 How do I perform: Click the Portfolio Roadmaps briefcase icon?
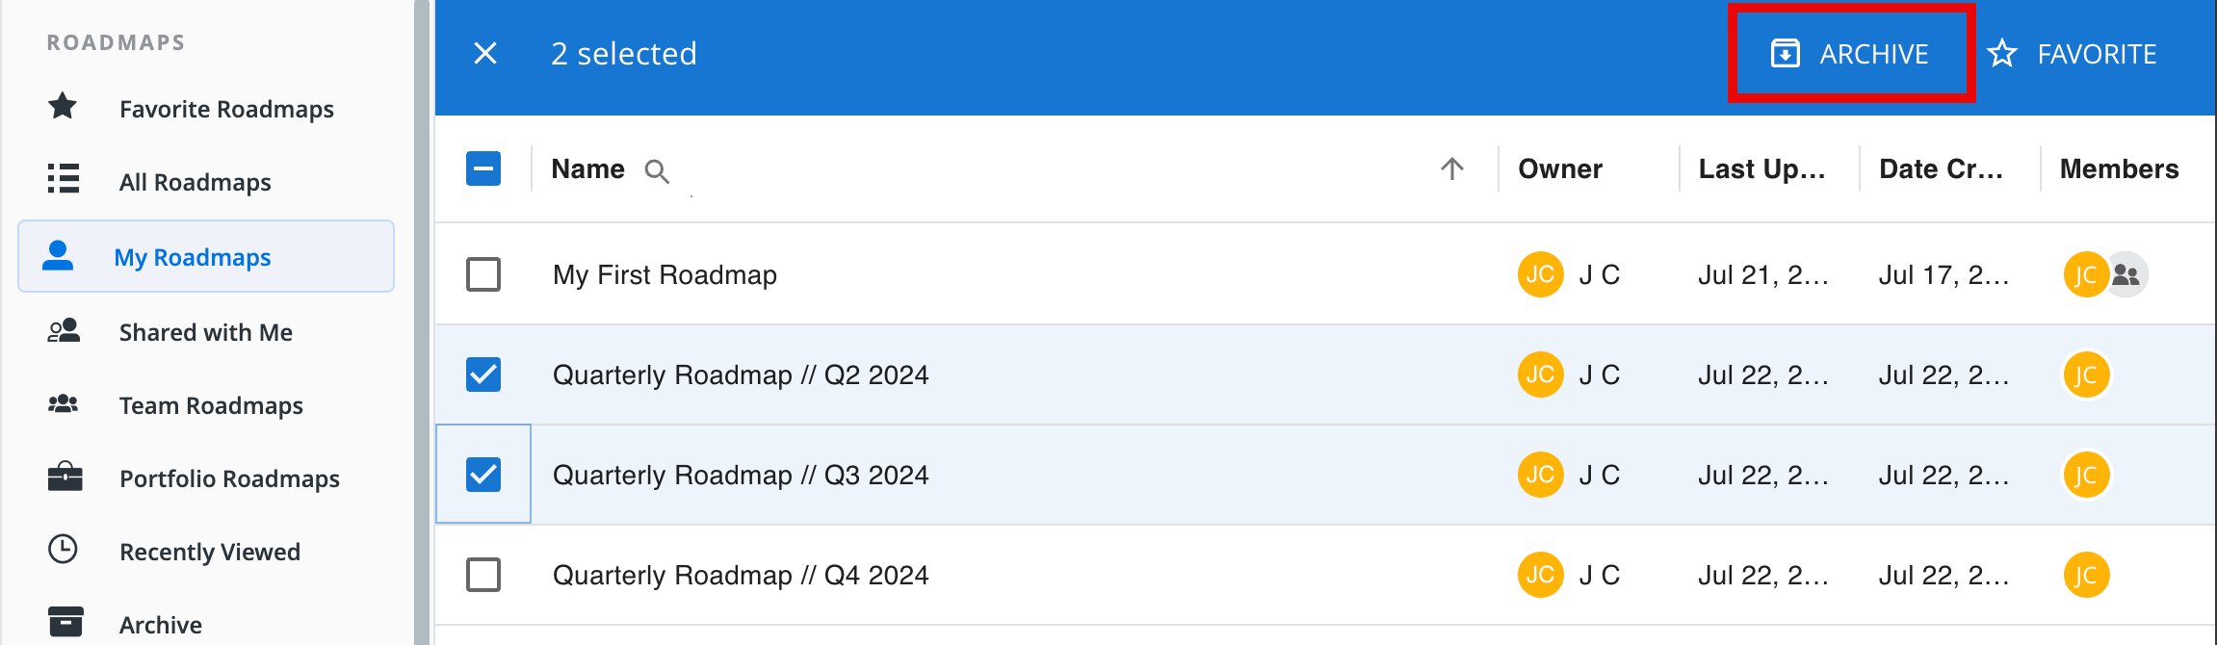pos(62,477)
